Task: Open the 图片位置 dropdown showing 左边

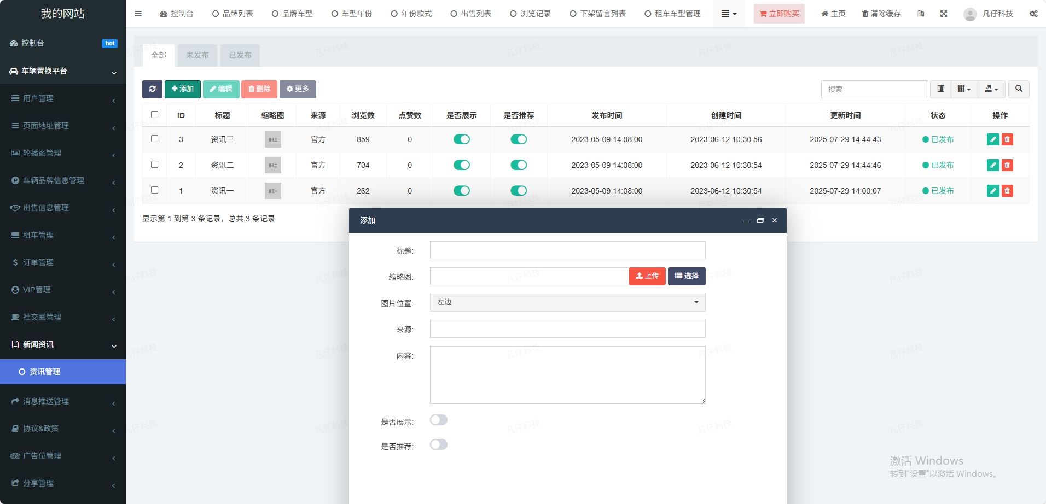Action: [567, 302]
